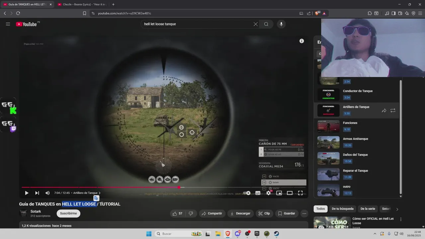425x239 pixels.
Task: Open Steam from the taskbar
Action: click(276, 234)
